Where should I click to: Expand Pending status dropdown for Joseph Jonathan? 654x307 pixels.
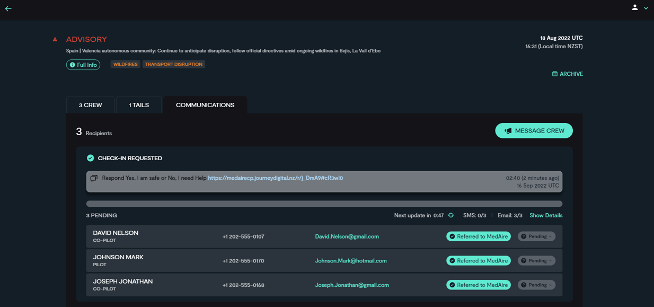[536, 285]
